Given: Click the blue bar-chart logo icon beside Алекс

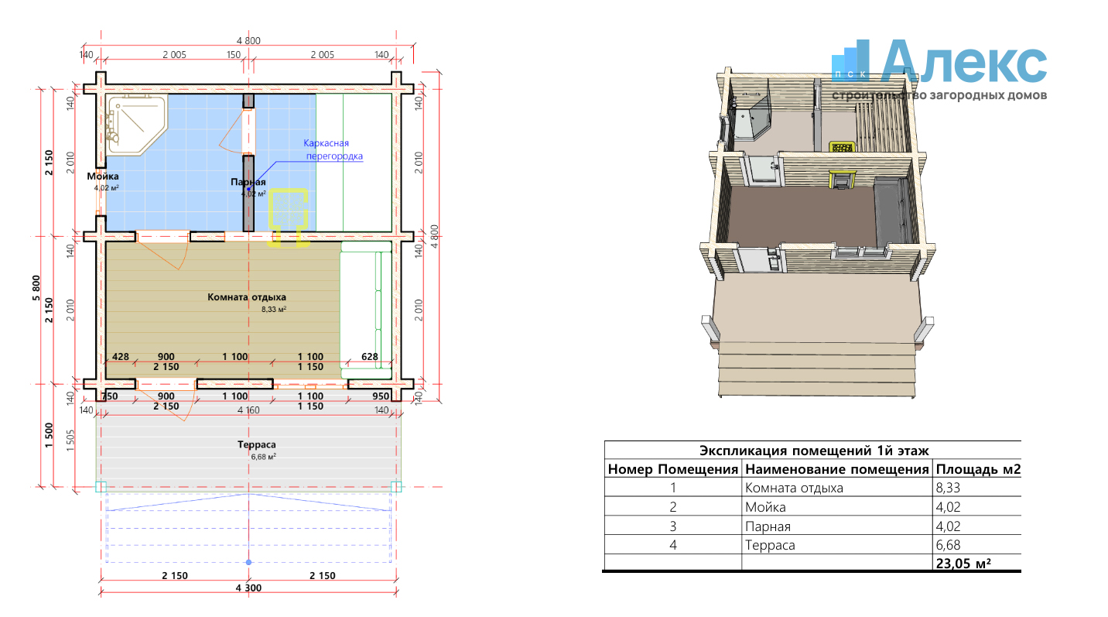Looking at the screenshot, I should point(852,60).
